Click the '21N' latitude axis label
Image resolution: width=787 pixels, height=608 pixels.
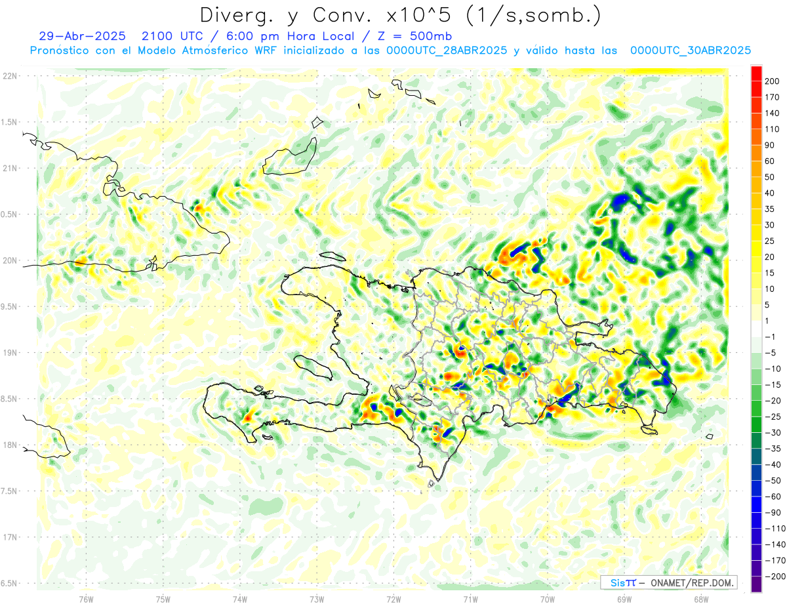click(x=10, y=168)
